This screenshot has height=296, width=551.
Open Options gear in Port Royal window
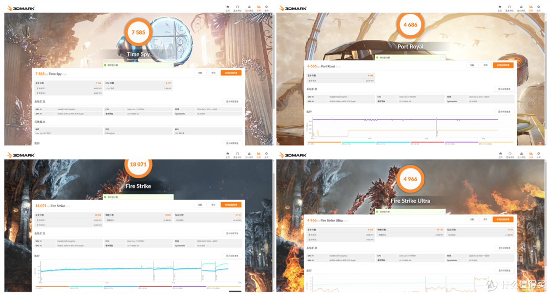pos(538,7)
